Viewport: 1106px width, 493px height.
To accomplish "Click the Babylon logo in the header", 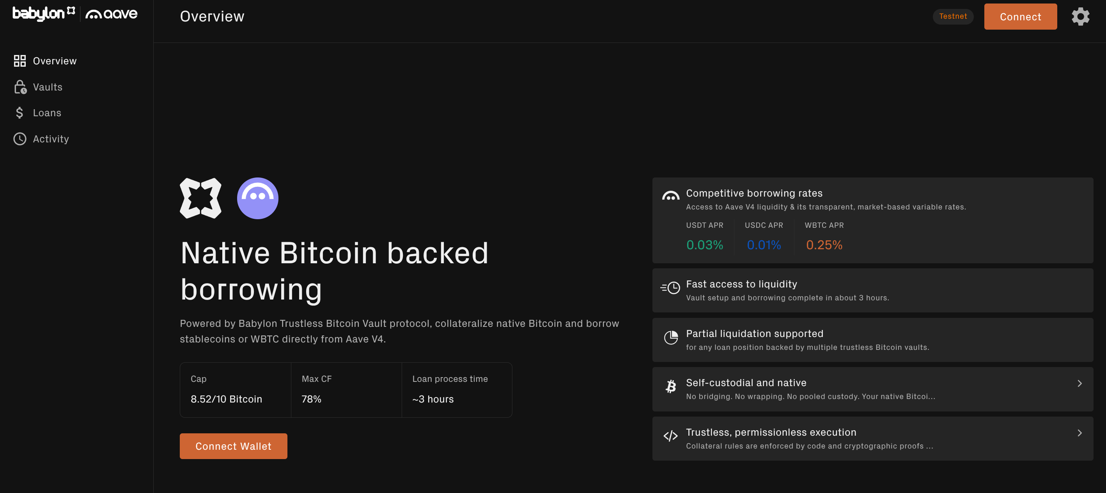I will pyautogui.click(x=44, y=14).
